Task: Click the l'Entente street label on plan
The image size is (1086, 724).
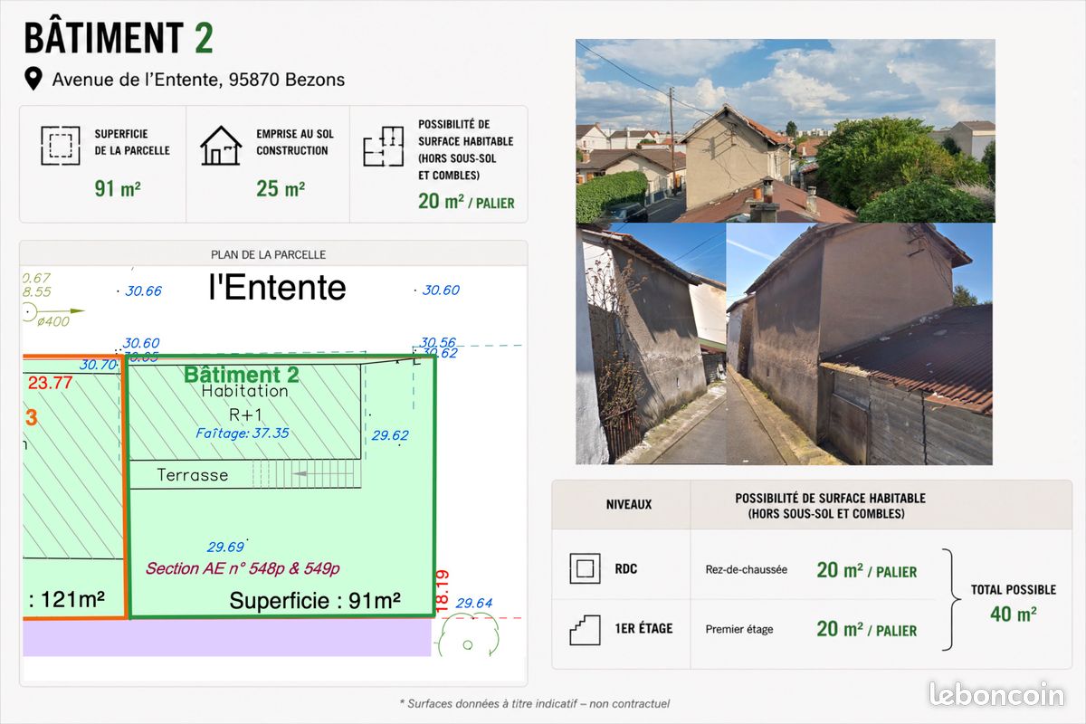Action: (x=277, y=287)
